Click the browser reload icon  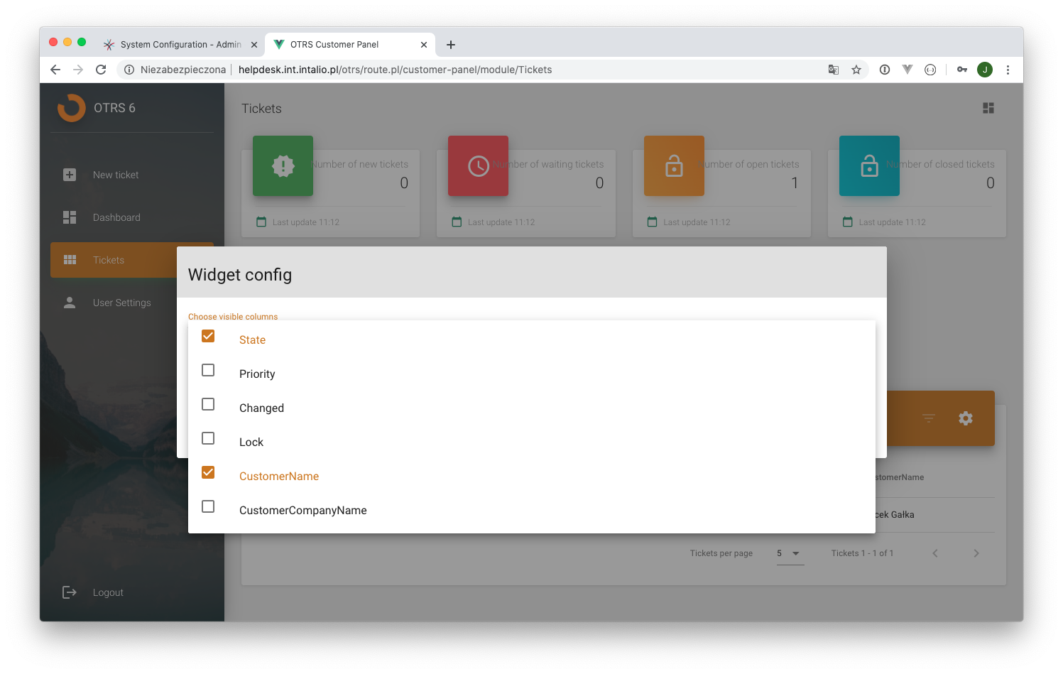tap(101, 70)
